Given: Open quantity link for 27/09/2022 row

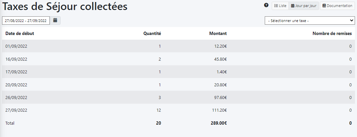Looking at the screenshot, I should (159, 110).
